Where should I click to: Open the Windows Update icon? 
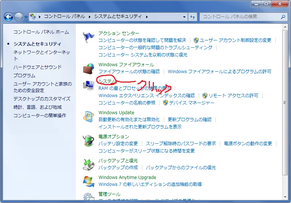pyautogui.click(x=89, y=116)
